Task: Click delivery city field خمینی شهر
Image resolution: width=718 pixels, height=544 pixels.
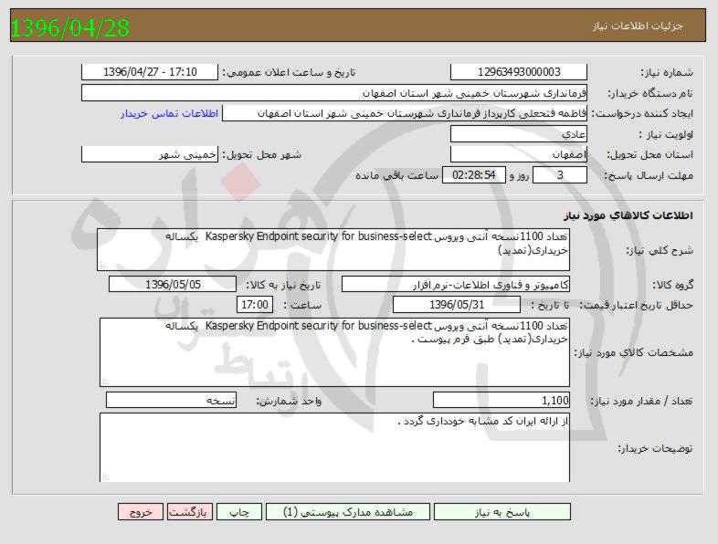Action: (151, 155)
